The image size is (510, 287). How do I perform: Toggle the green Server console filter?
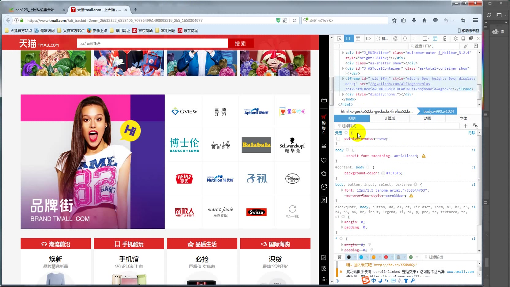coord(411,257)
